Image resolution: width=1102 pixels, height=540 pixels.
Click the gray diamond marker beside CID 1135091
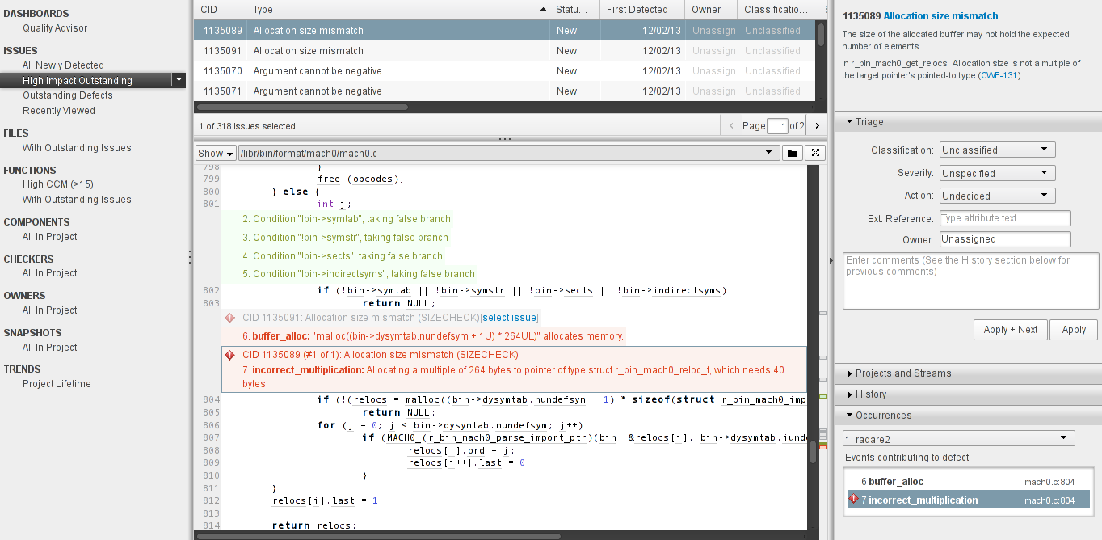[x=229, y=317]
